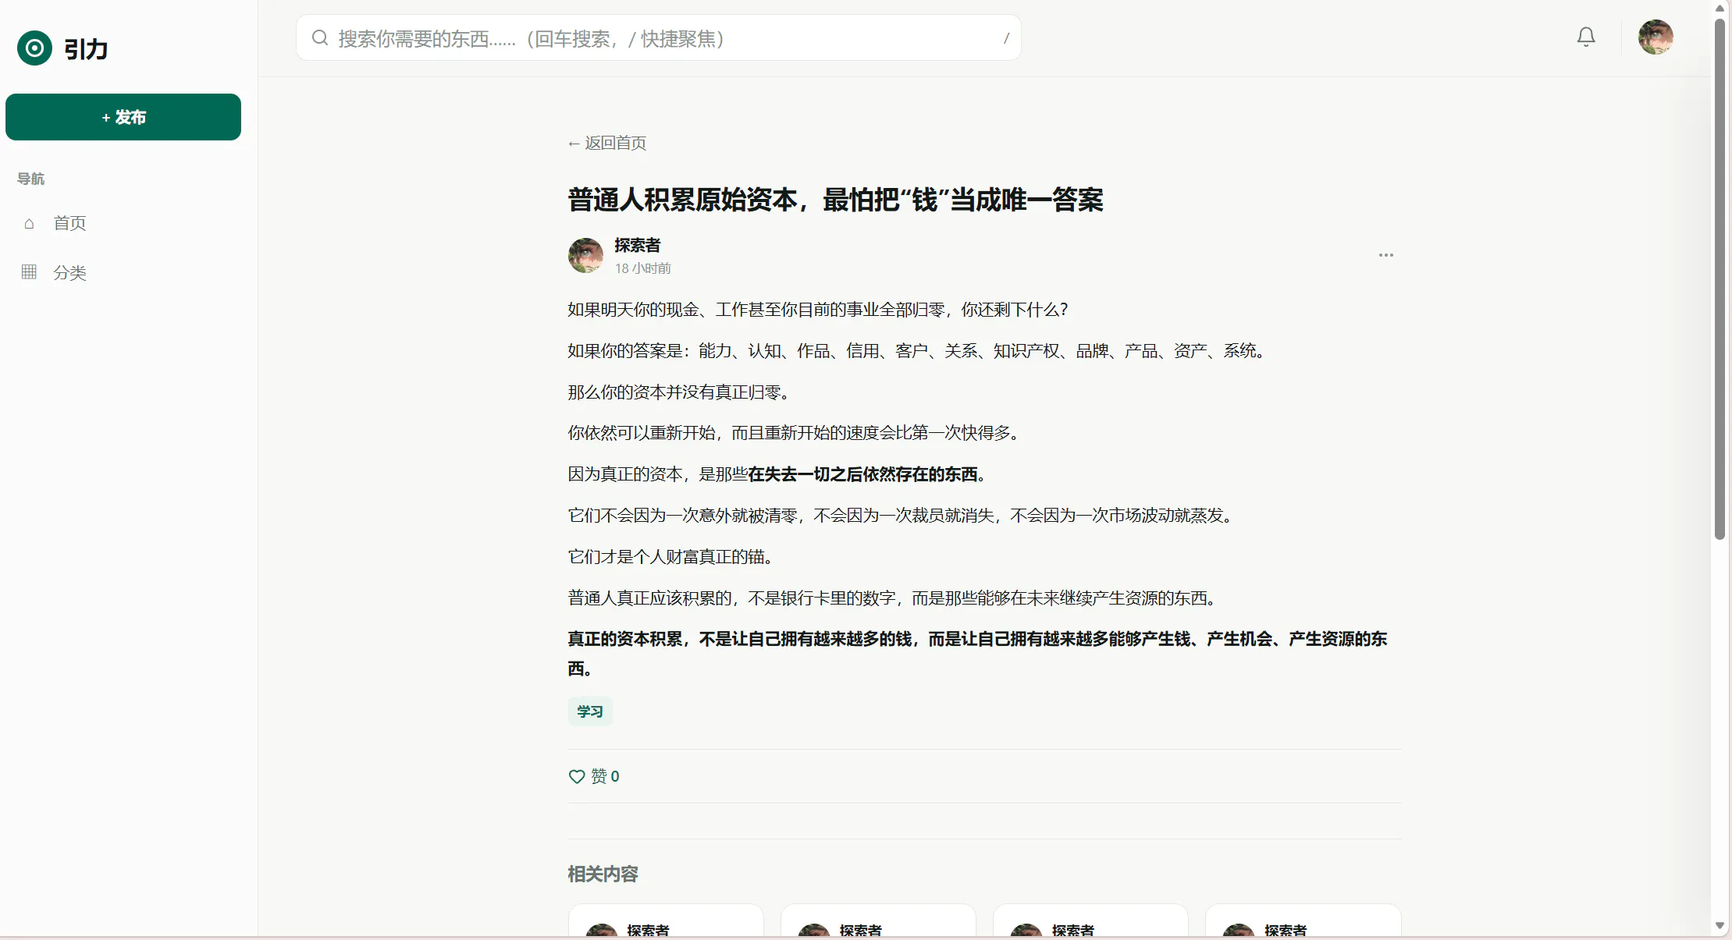This screenshot has height=940, width=1732.
Task: Open the first related card by 探索者
Action: 666,920
